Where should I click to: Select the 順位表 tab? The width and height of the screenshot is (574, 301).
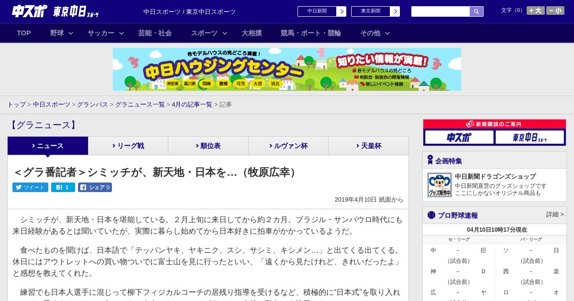click(x=208, y=146)
